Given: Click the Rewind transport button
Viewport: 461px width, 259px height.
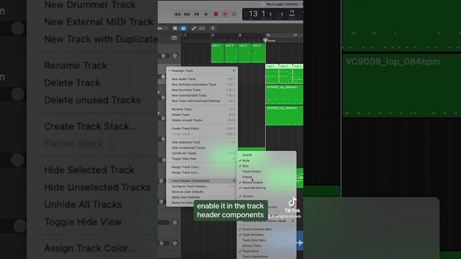Looking at the screenshot, I should 177,14.
